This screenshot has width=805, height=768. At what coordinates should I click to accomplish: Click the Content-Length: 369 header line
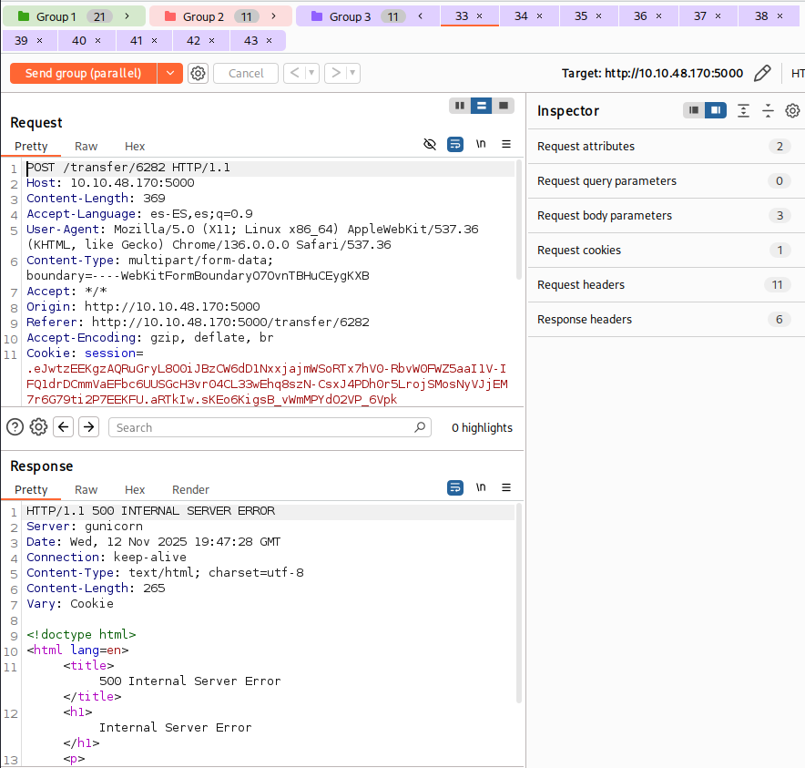click(x=96, y=199)
